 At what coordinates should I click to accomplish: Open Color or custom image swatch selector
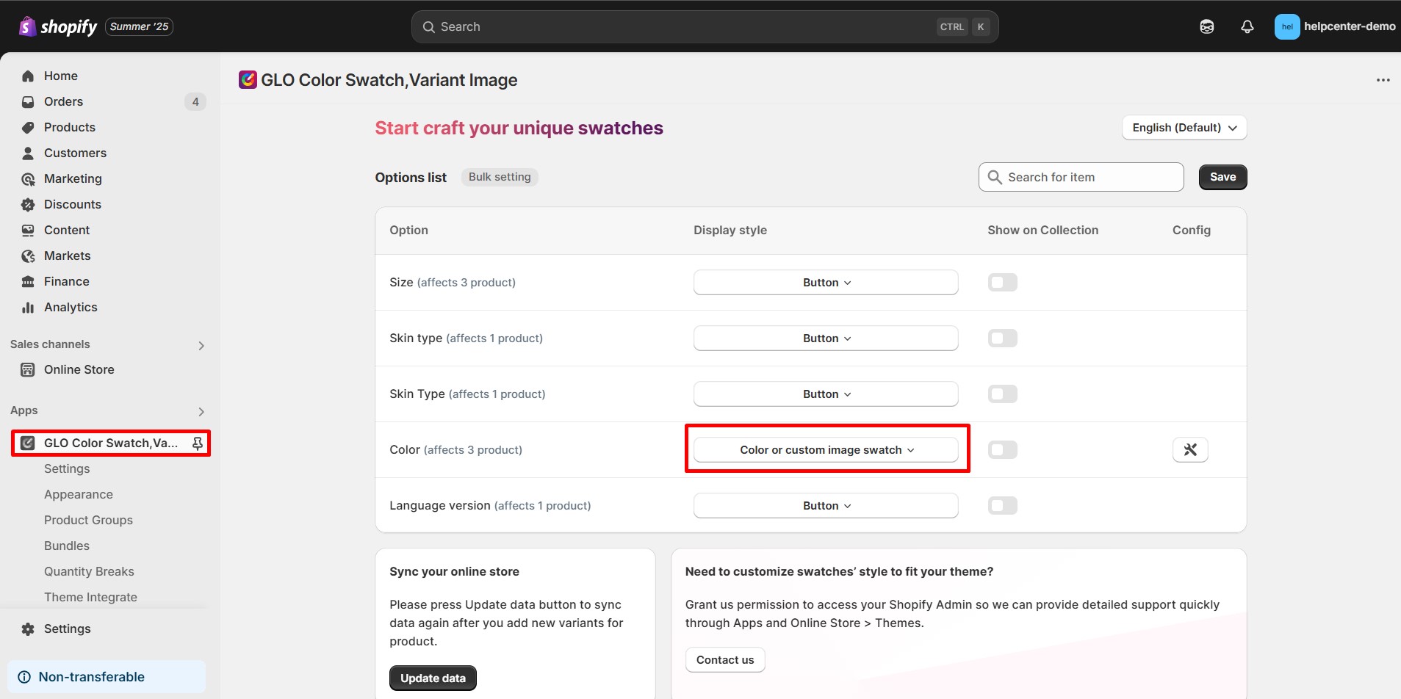(825, 449)
